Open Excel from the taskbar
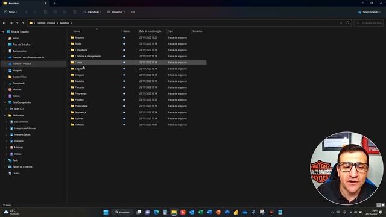Screen dimensions: 386x217 point(201,212)
